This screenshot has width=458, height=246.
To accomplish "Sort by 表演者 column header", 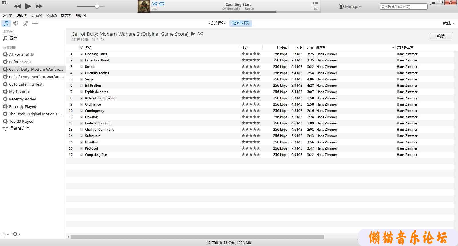I will (355, 47).
